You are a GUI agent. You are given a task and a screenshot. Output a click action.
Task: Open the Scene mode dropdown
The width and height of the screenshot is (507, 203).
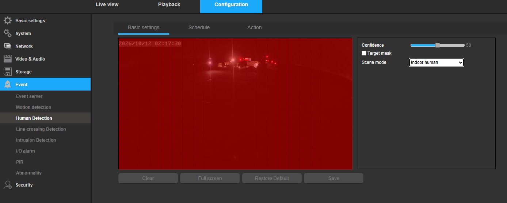pyautogui.click(x=436, y=62)
